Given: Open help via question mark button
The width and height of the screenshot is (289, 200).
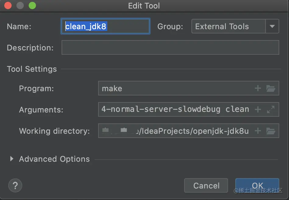Looking at the screenshot, I should tap(15, 185).
